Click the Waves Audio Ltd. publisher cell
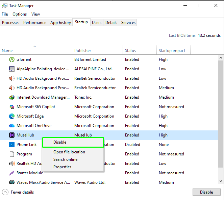Screen dimensions: 224x200 point(90,182)
